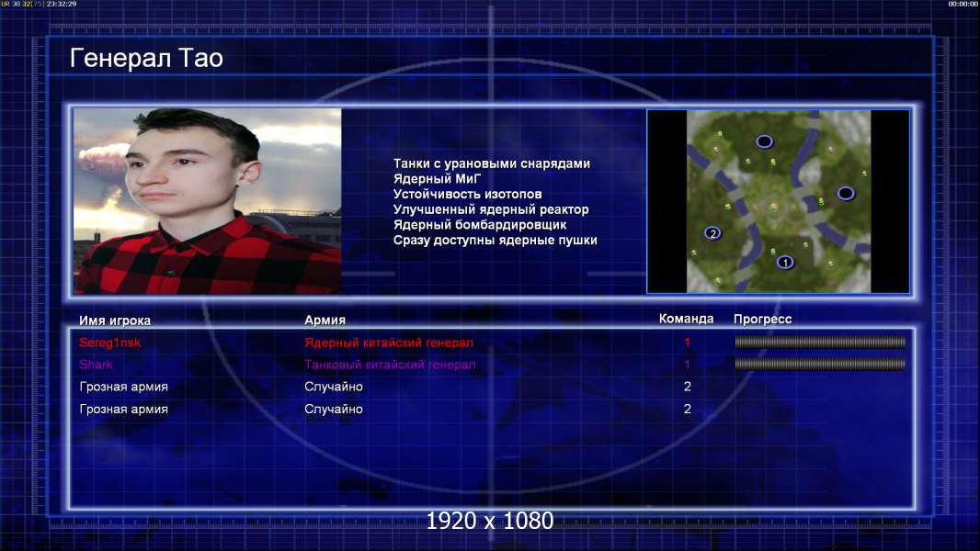Screen dimensions: 980x551
Task: Click the title 'Генерал Тао'
Action: (146, 58)
